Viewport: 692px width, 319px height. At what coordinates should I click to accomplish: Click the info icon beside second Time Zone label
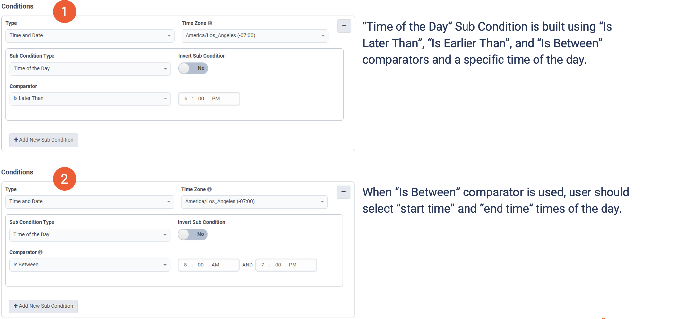click(209, 189)
